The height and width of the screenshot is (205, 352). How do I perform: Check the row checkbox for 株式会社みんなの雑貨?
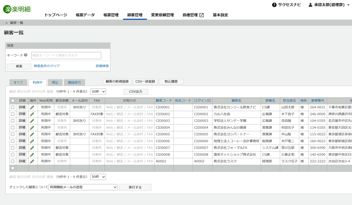tap(13, 128)
